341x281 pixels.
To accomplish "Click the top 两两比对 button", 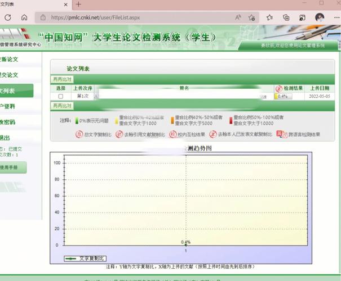I will click(62, 79).
